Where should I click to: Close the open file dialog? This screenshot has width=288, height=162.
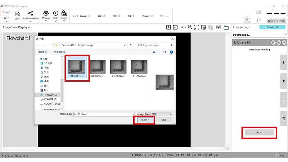coord(172,39)
